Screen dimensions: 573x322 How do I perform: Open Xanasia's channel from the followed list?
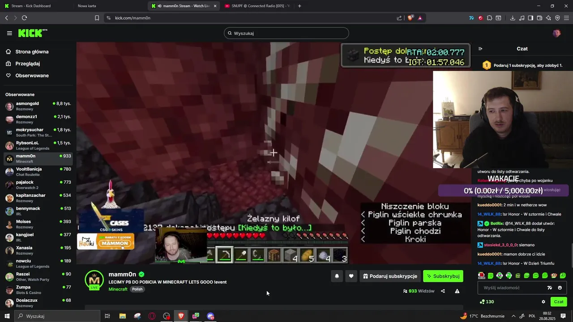coord(38,250)
